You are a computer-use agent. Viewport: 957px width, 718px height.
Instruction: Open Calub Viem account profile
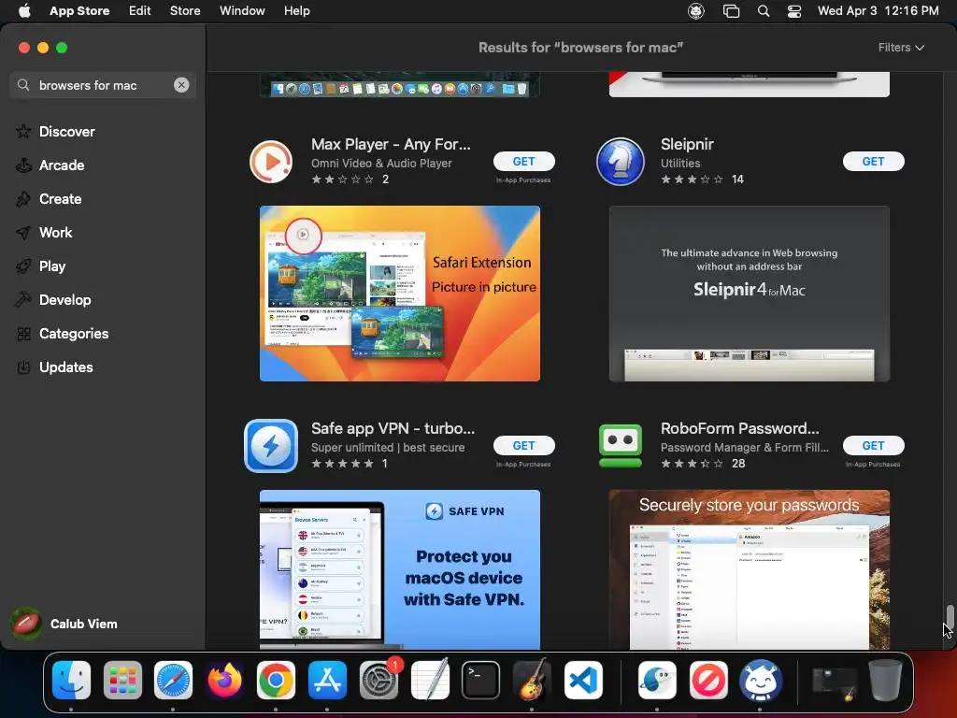pyautogui.click(x=64, y=624)
